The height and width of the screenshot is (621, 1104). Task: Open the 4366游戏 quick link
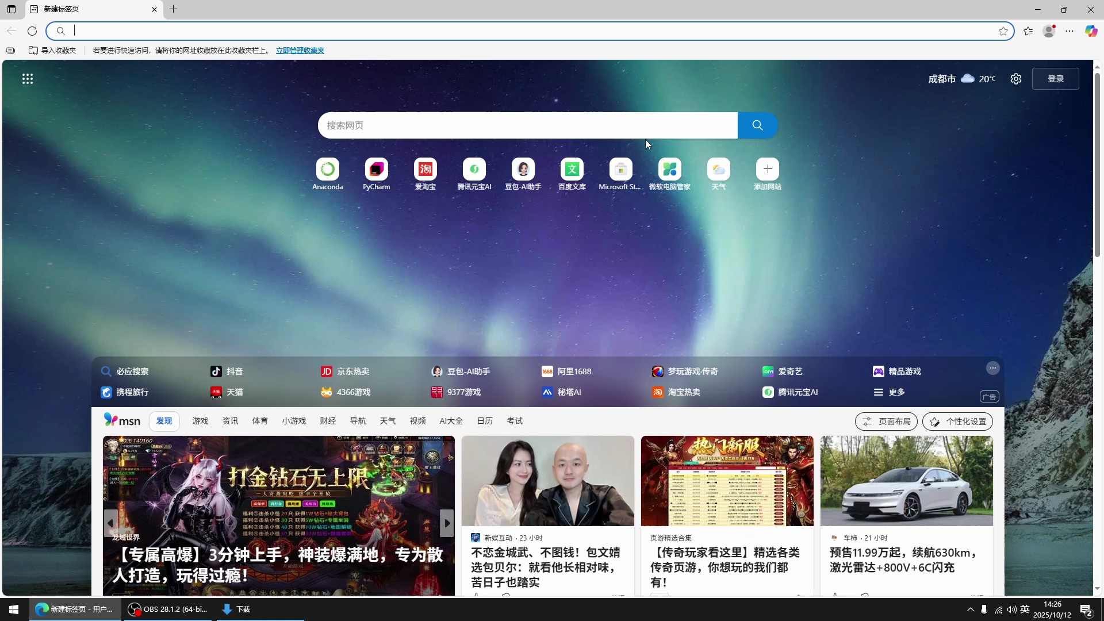(x=346, y=392)
